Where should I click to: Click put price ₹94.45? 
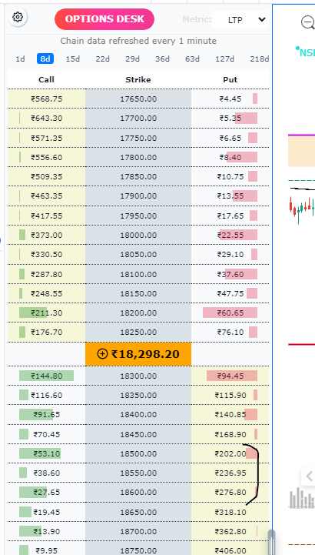[230, 376]
